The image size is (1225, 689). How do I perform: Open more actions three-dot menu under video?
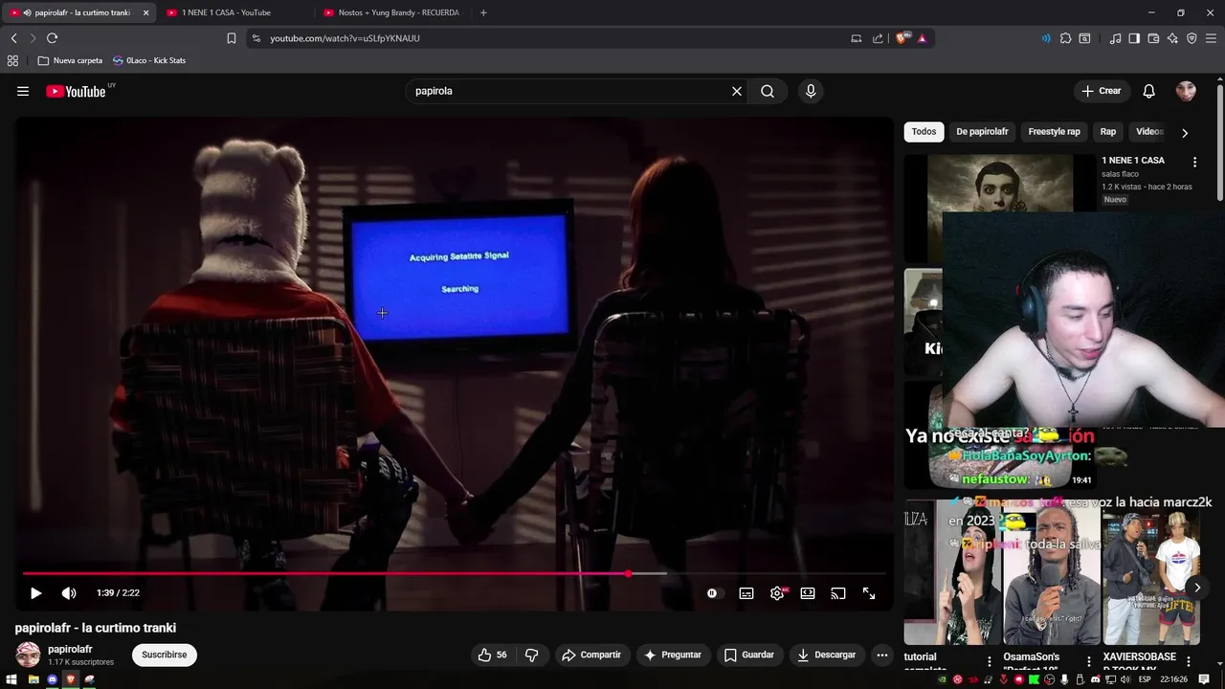coord(882,655)
